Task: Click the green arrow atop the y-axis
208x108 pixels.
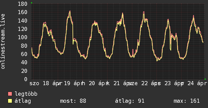Action: click(x=32, y=3)
